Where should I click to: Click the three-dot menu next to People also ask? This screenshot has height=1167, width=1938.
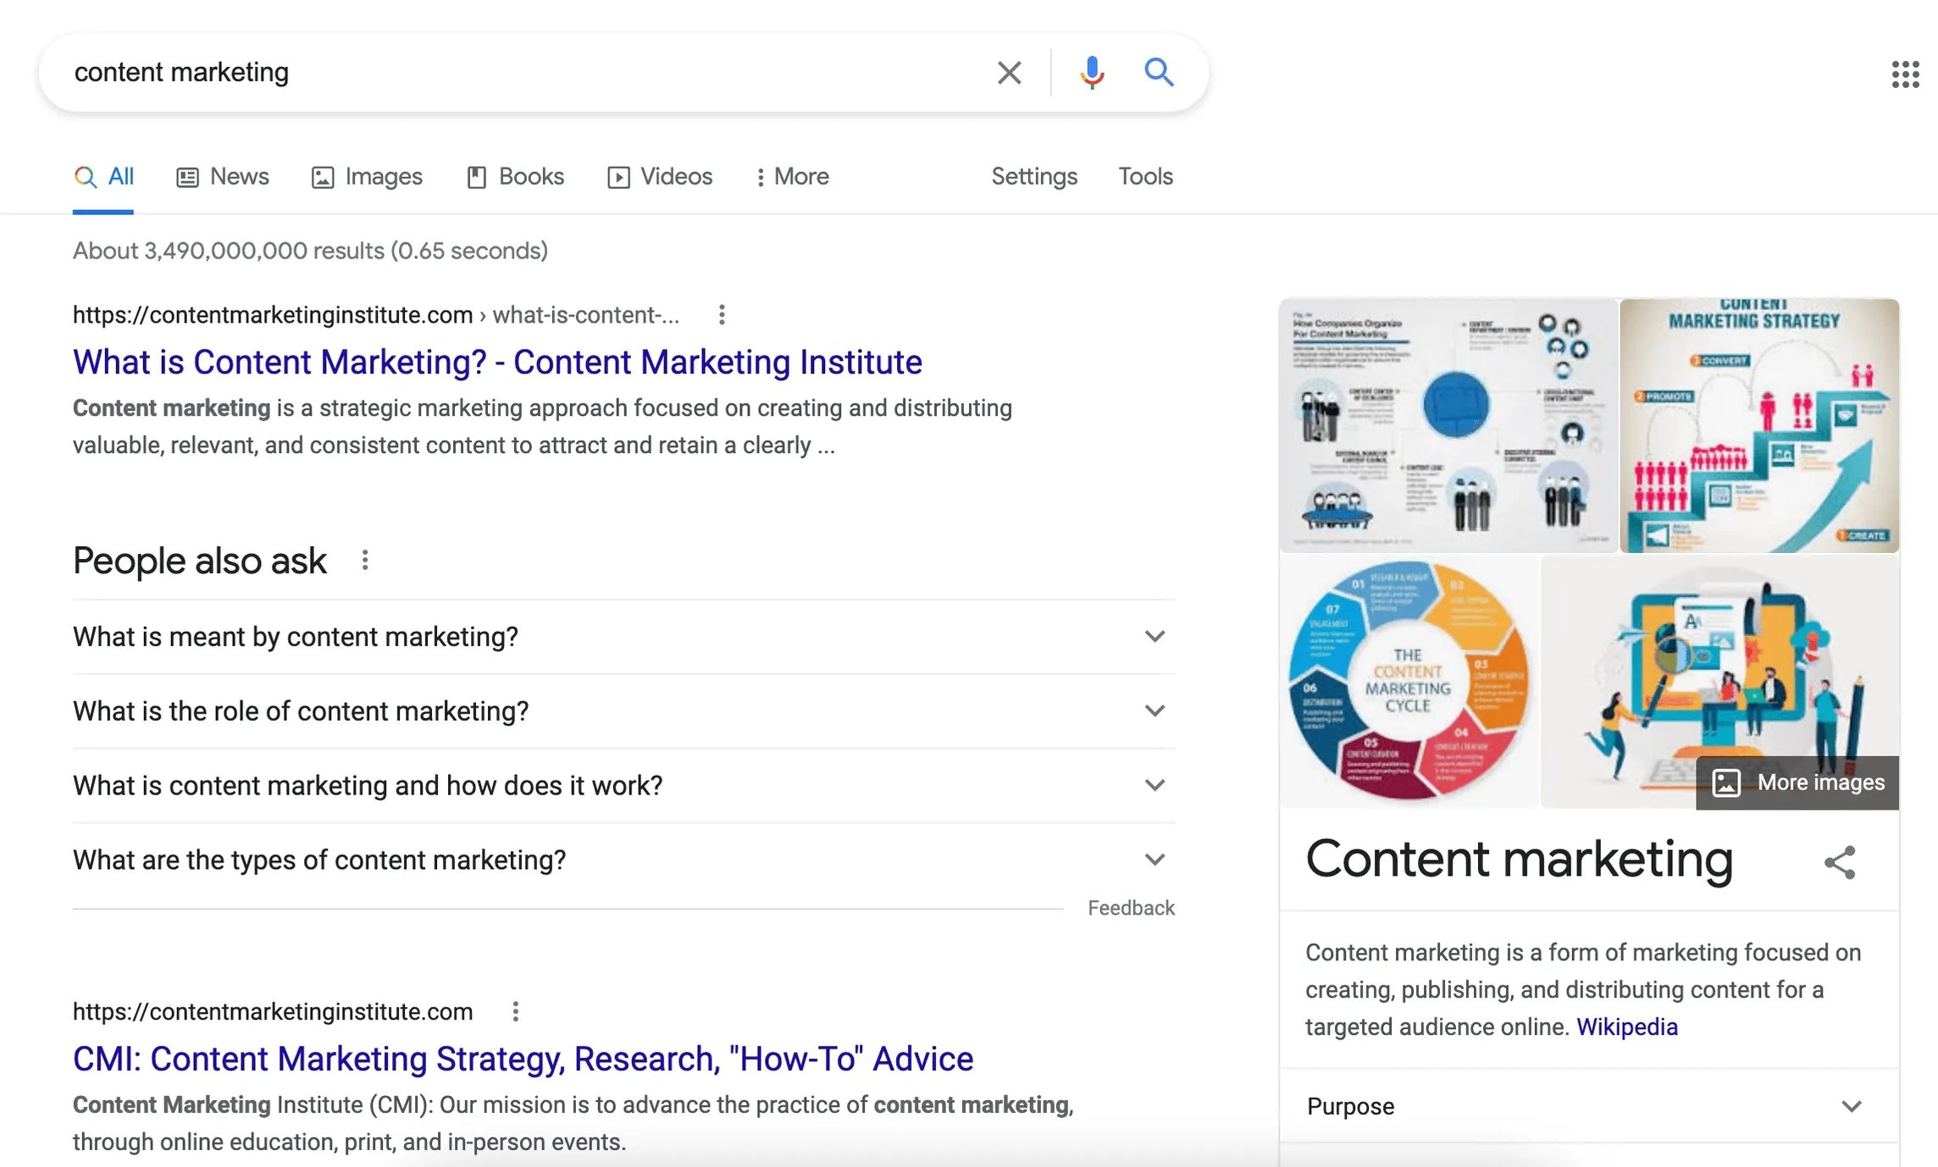[368, 561]
